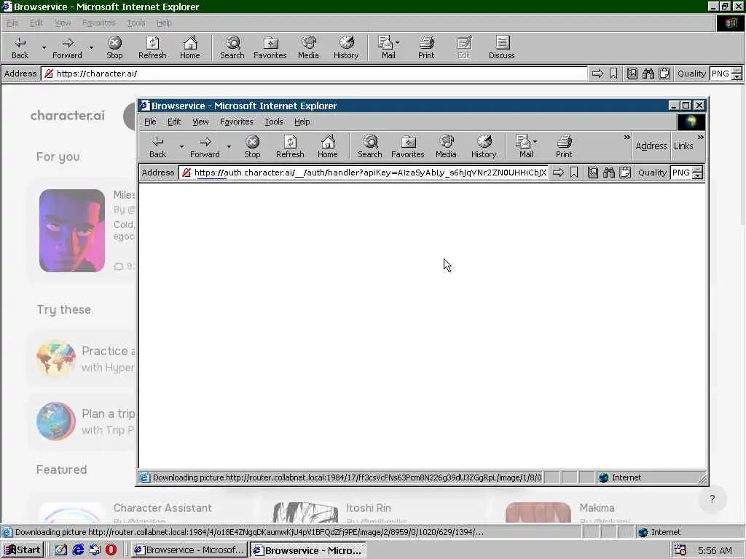The width and height of the screenshot is (746, 559).
Task: Click bookmark icon in front window address bar
Action: [x=574, y=173]
